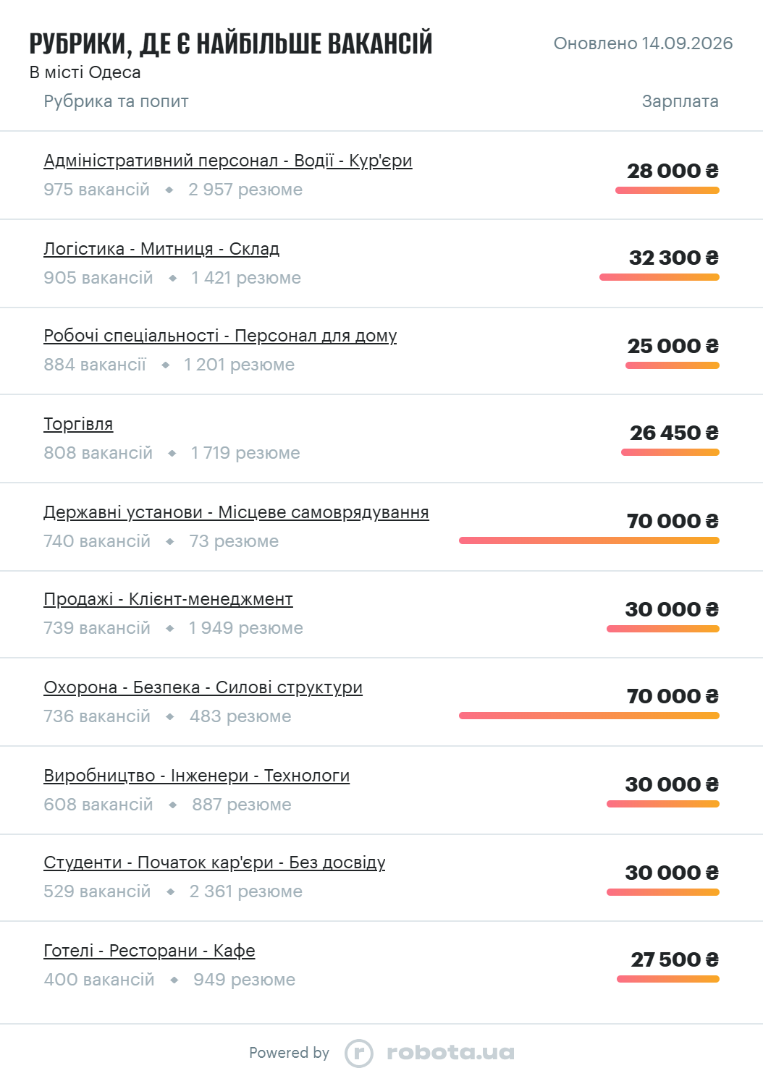Open Виробництво - Інженери - Технологи rubric

(197, 776)
